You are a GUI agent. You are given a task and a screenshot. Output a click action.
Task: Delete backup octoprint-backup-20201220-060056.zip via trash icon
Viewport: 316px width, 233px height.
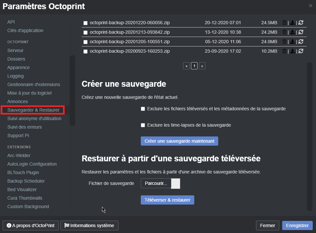[x=284, y=23]
